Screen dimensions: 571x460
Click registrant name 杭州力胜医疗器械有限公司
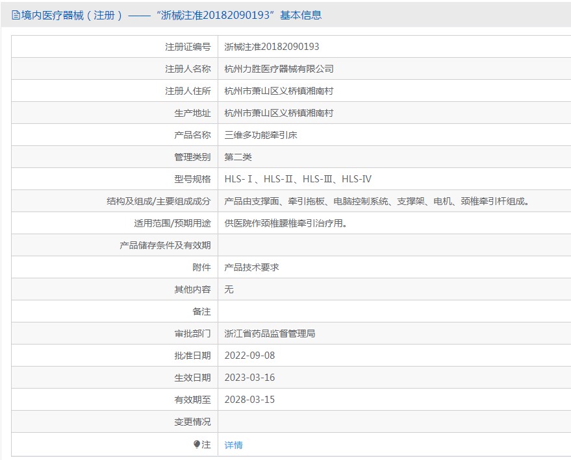(279, 69)
